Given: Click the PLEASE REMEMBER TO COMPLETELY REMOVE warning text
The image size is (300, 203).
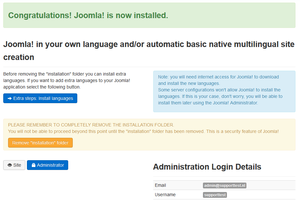Looking at the screenshot, I should click(x=91, y=125).
